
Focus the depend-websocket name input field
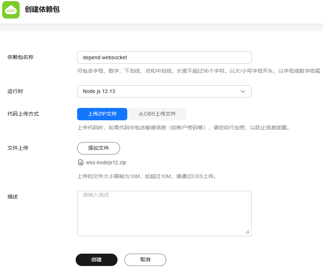tap(164, 57)
